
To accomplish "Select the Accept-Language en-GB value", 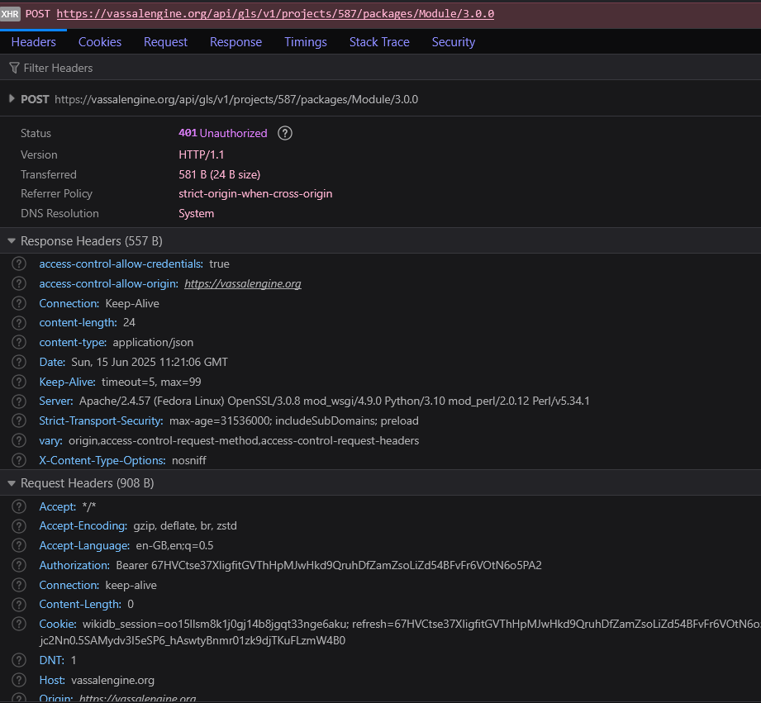I will click(174, 545).
